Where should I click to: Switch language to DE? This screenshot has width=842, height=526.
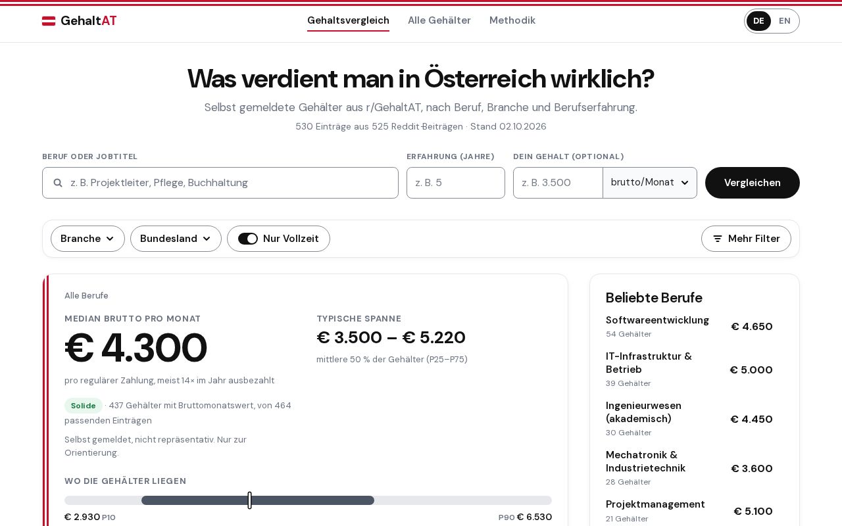[x=758, y=21]
